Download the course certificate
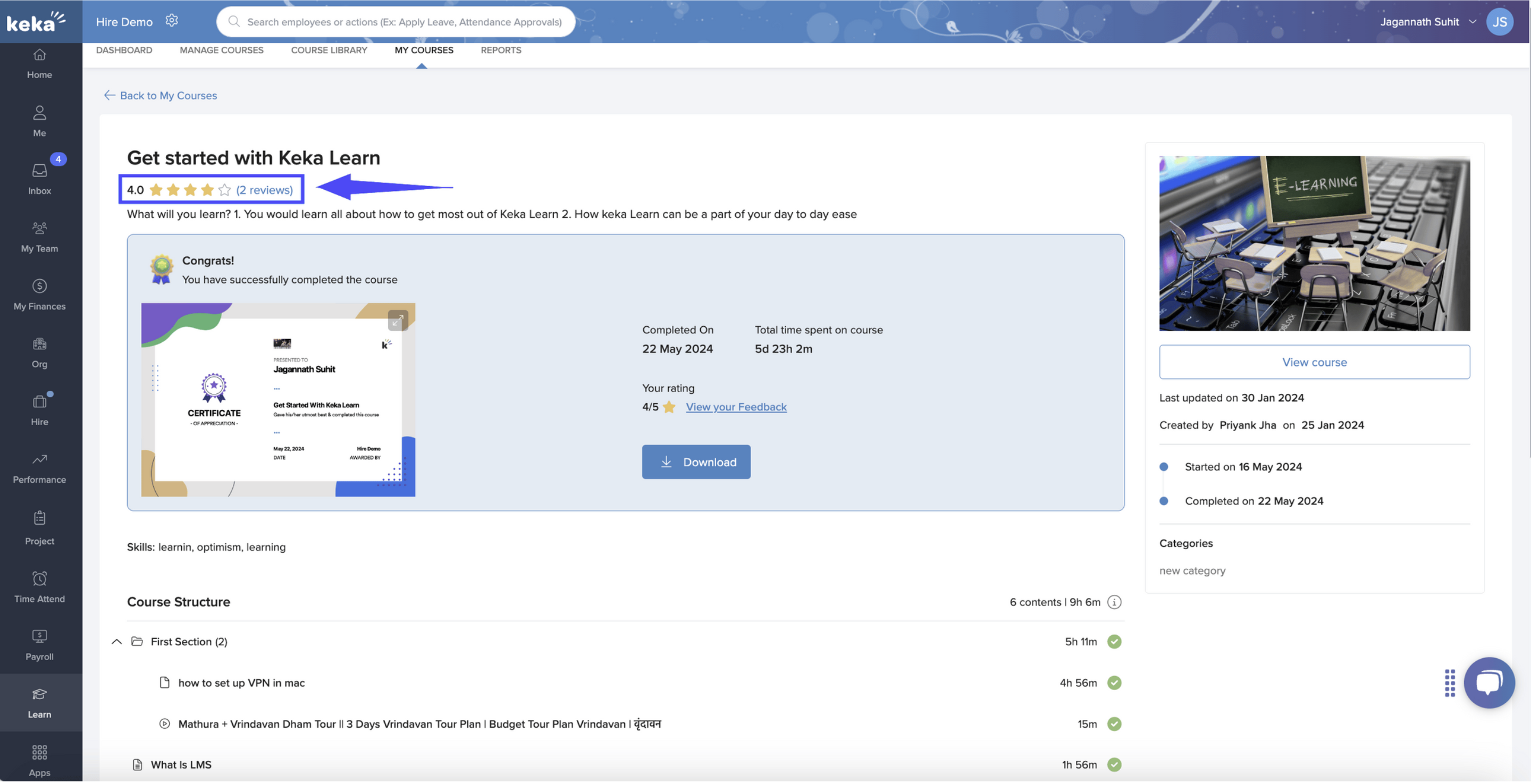This screenshot has height=782, width=1531. click(695, 462)
